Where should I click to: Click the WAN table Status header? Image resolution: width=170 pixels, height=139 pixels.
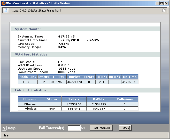(43, 77)
